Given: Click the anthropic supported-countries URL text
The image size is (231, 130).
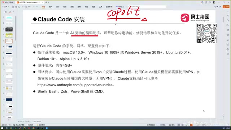Looking at the screenshot, I should tap(75, 85).
